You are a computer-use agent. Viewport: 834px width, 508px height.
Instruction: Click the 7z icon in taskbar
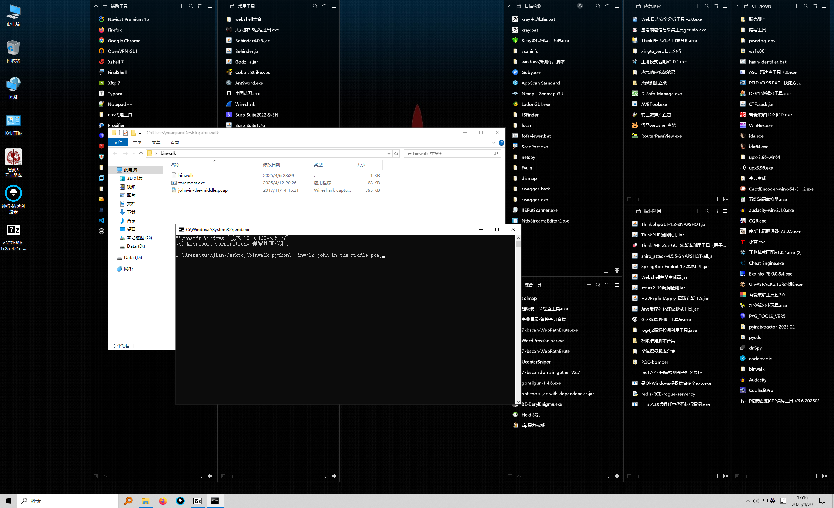(197, 501)
